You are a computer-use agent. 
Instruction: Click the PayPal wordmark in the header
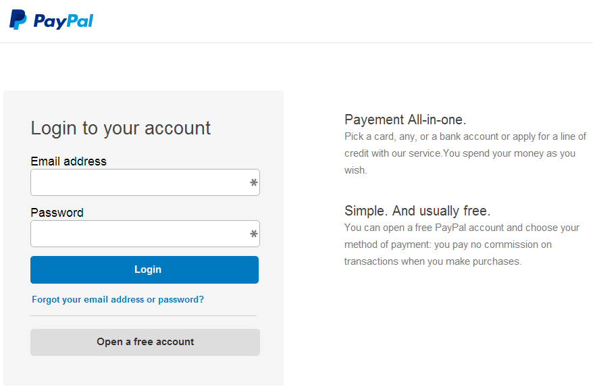coord(63,21)
